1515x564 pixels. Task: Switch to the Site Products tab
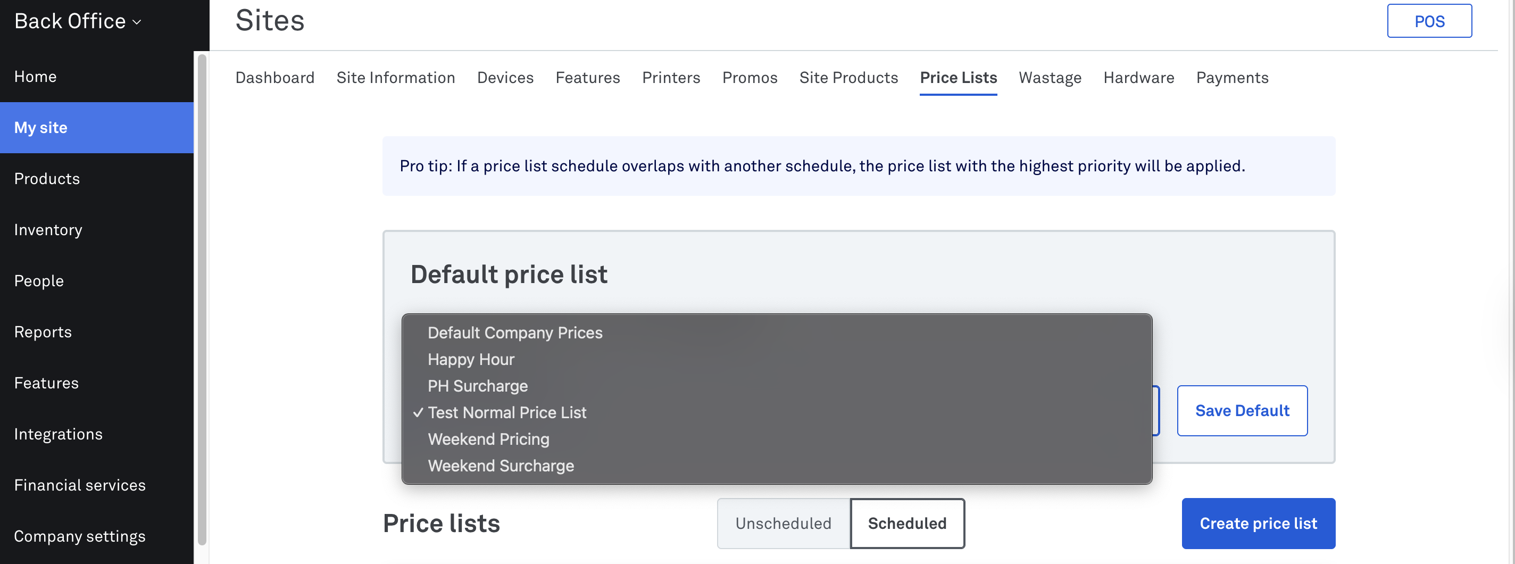(x=848, y=78)
